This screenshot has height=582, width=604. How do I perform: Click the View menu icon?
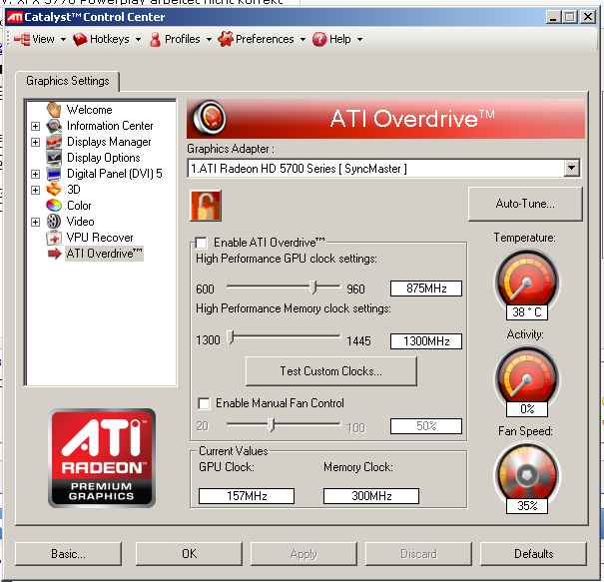[22, 39]
